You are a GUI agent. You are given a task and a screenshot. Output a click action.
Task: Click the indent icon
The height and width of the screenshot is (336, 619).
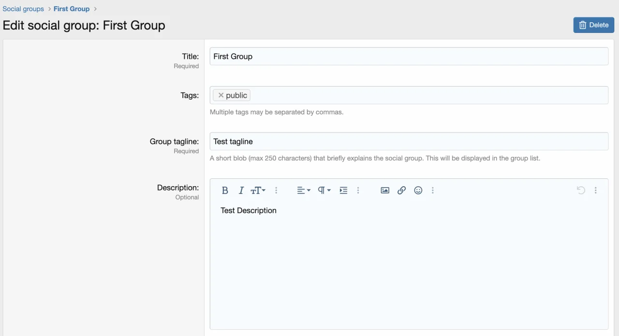click(x=343, y=190)
